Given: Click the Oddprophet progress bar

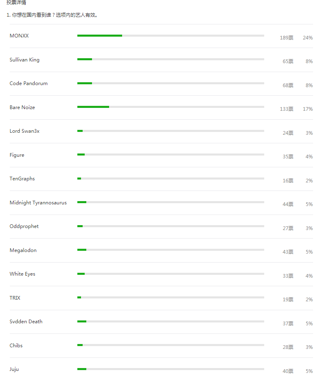Looking at the screenshot, I should [171, 226].
